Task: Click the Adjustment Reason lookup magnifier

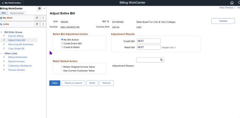Action: tap(161, 60)
